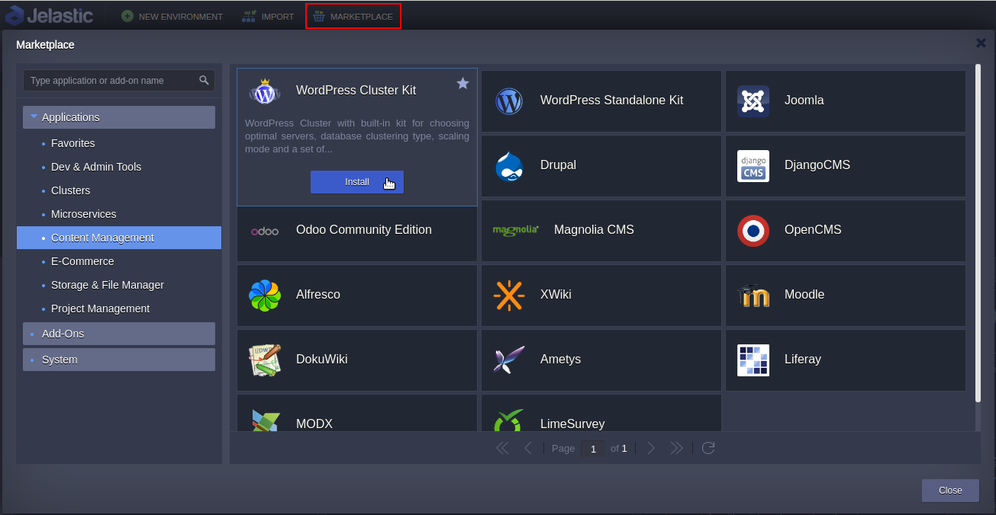Click the WordPress Standalone Kit logo

pyautogui.click(x=509, y=101)
